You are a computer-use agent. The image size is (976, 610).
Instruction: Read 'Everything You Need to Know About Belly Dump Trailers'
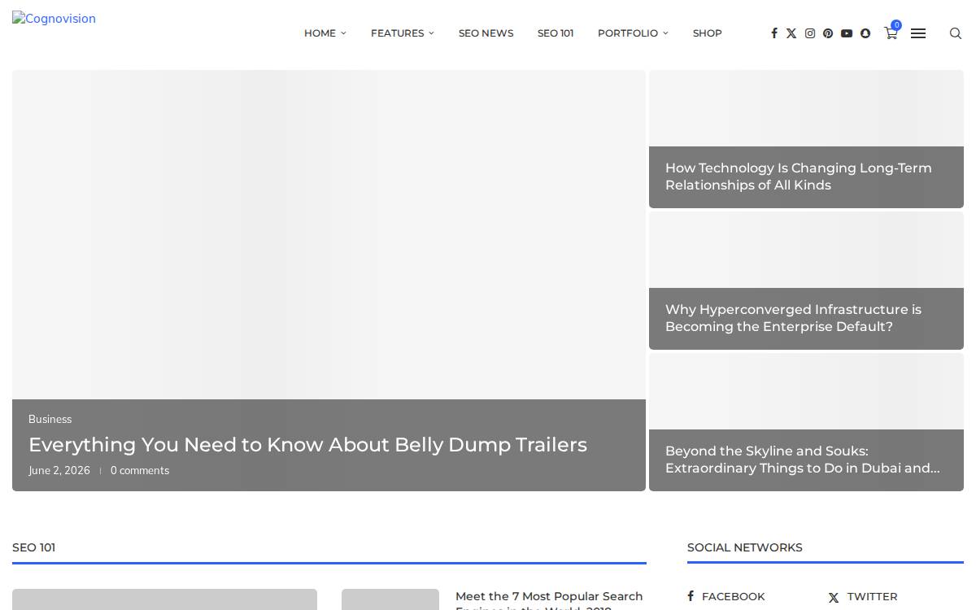[x=307, y=445]
